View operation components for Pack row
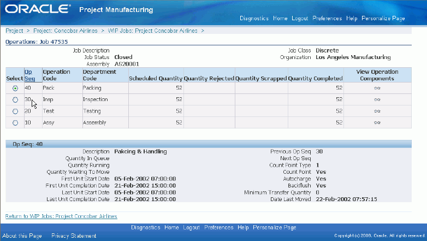Viewport: 427px width, 241px height. point(377,88)
